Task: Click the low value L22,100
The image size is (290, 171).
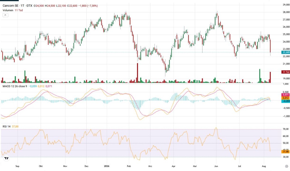Action: click(61, 6)
